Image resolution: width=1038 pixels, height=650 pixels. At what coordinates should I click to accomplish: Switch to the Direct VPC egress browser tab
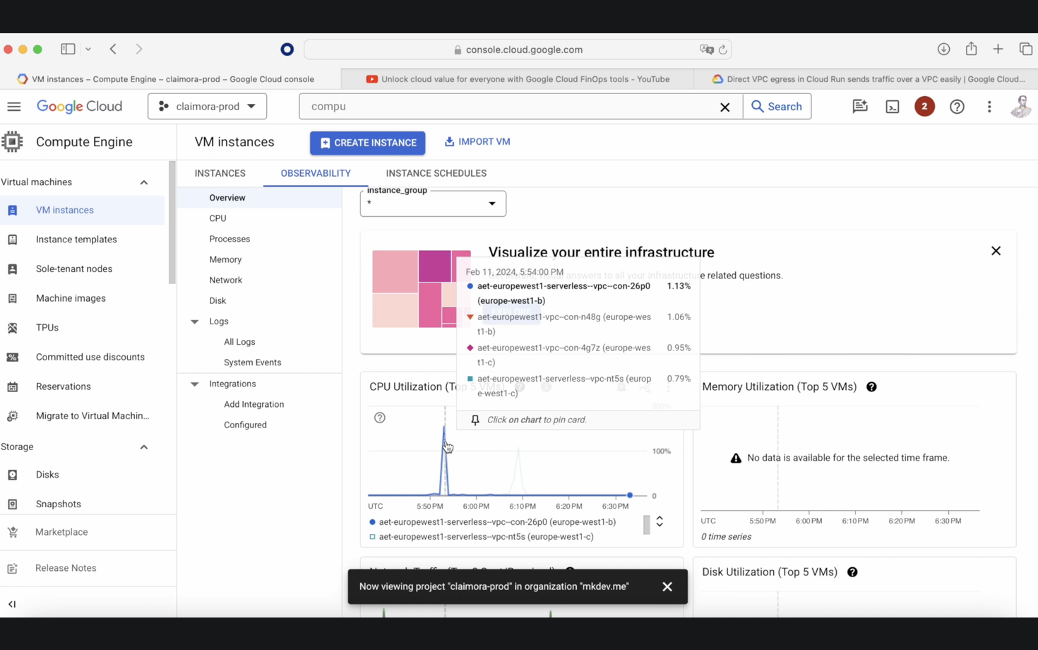pos(867,79)
